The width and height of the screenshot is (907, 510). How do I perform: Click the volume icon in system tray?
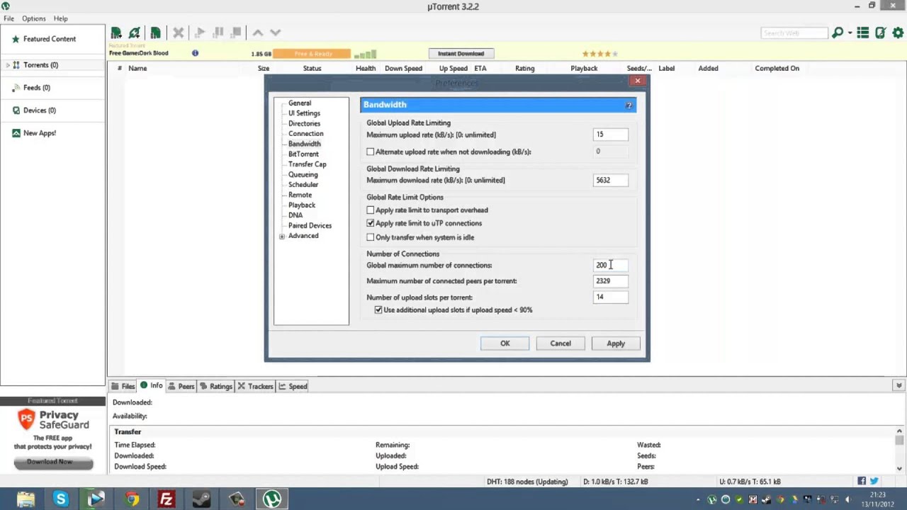847,499
